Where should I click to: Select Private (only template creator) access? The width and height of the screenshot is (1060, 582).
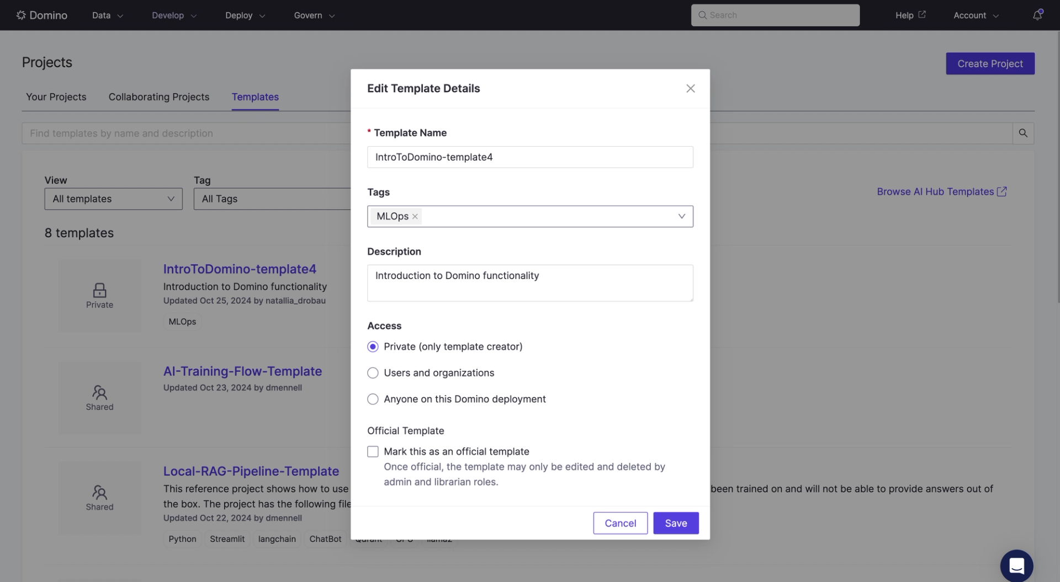click(x=373, y=346)
